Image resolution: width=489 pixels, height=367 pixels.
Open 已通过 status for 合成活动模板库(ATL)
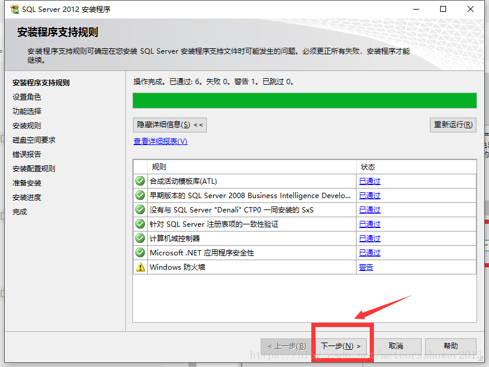click(370, 181)
